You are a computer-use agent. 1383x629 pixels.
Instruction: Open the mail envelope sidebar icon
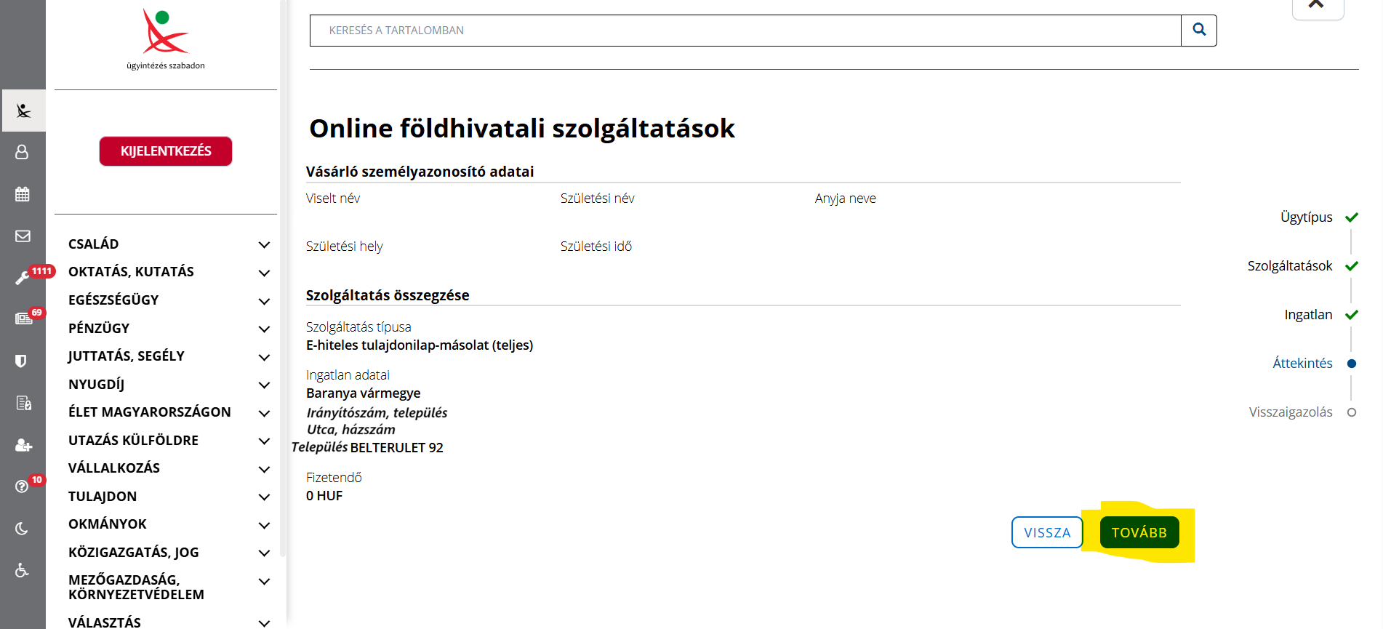[23, 236]
